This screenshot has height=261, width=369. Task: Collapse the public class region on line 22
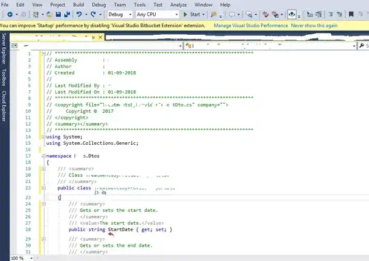point(44,188)
